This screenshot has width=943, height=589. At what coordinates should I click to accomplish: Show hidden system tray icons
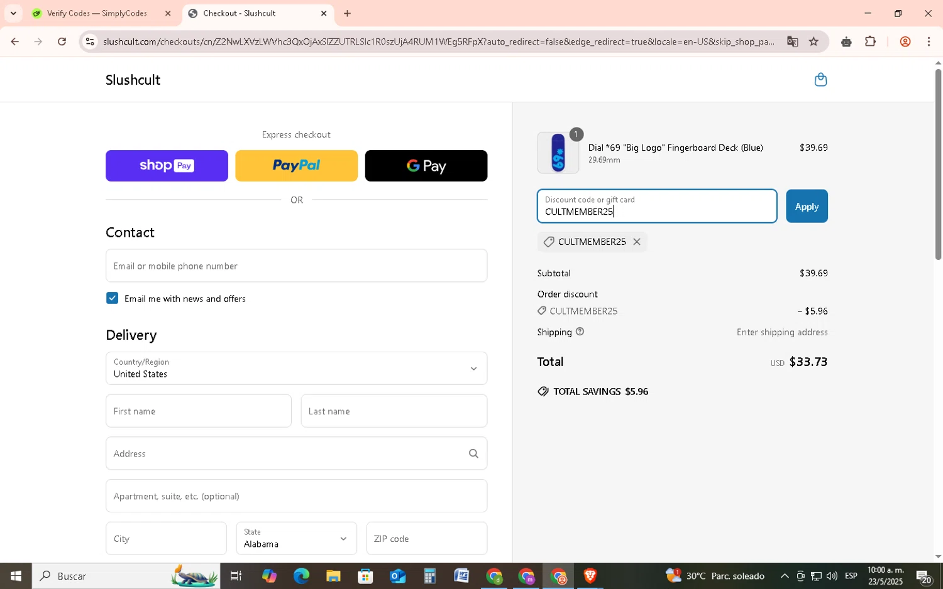785,576
